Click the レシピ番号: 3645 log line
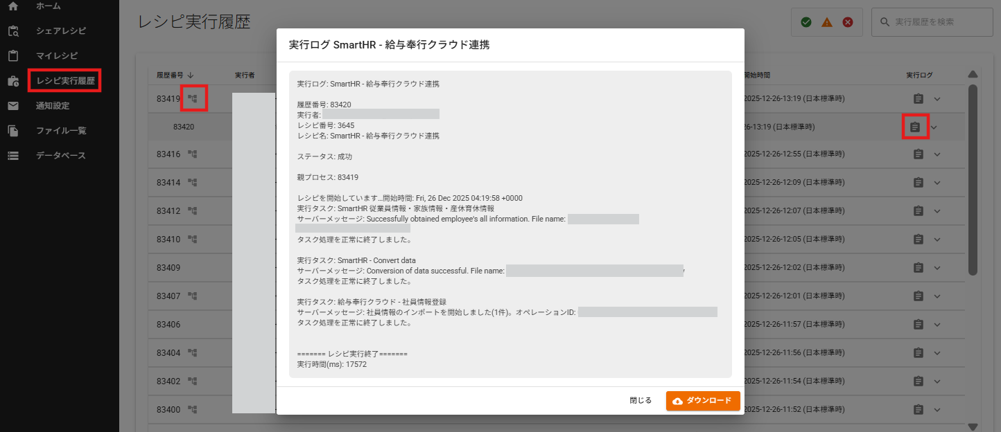The height and width of the screenshot is (432, 1001). tap(326, 125)
